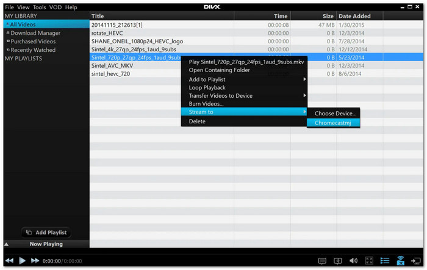Click the 7/28/2014 date cell
Screen dimensions: 427x270
coord(351,41)
